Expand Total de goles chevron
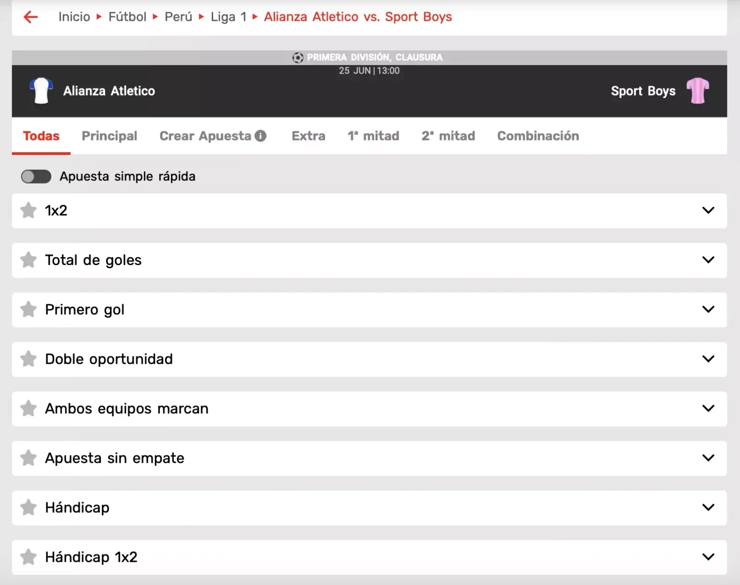740x585 pixels. point(708,260)
